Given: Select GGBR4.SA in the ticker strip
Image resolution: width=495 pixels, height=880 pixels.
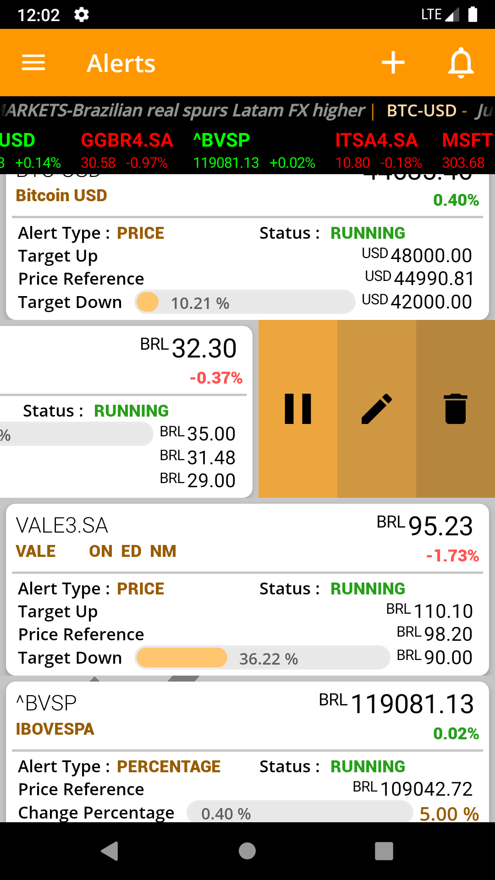Looking at the screenshot, I should 126,150.
